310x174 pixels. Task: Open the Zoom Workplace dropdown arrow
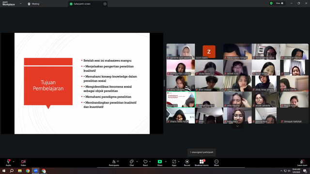20,4
